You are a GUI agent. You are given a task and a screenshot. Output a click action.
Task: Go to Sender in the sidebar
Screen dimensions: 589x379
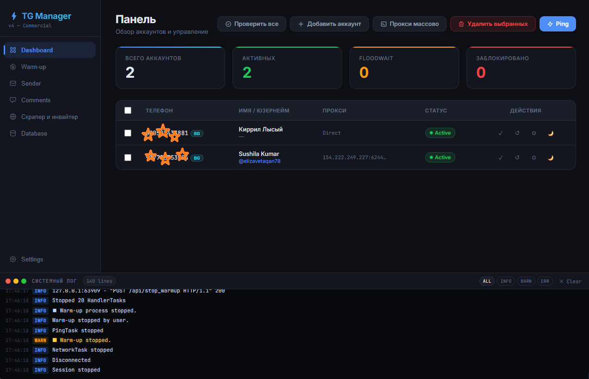(x=31, y=83)
